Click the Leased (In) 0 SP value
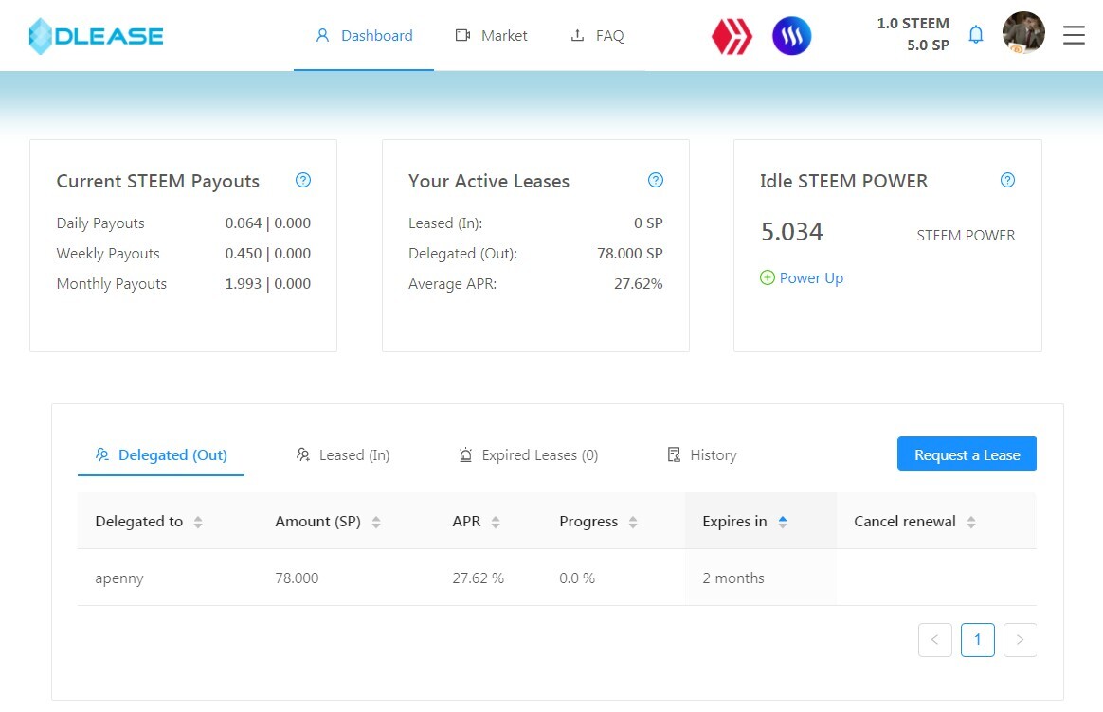The image size is (1103, 712). pyautogui.click(x=648, y=222)
